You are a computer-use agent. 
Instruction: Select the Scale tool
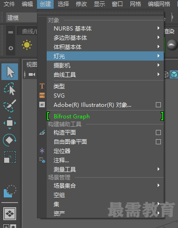coord(10,157)
